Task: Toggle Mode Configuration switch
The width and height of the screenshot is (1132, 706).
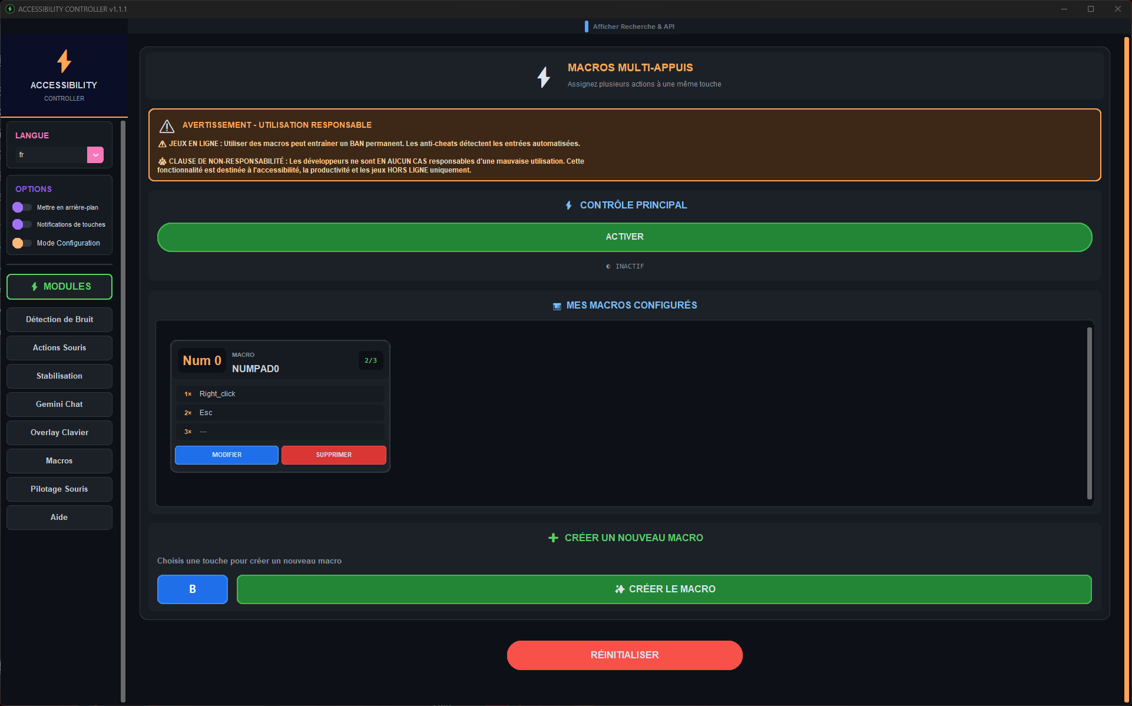Action: click(22, 243)
